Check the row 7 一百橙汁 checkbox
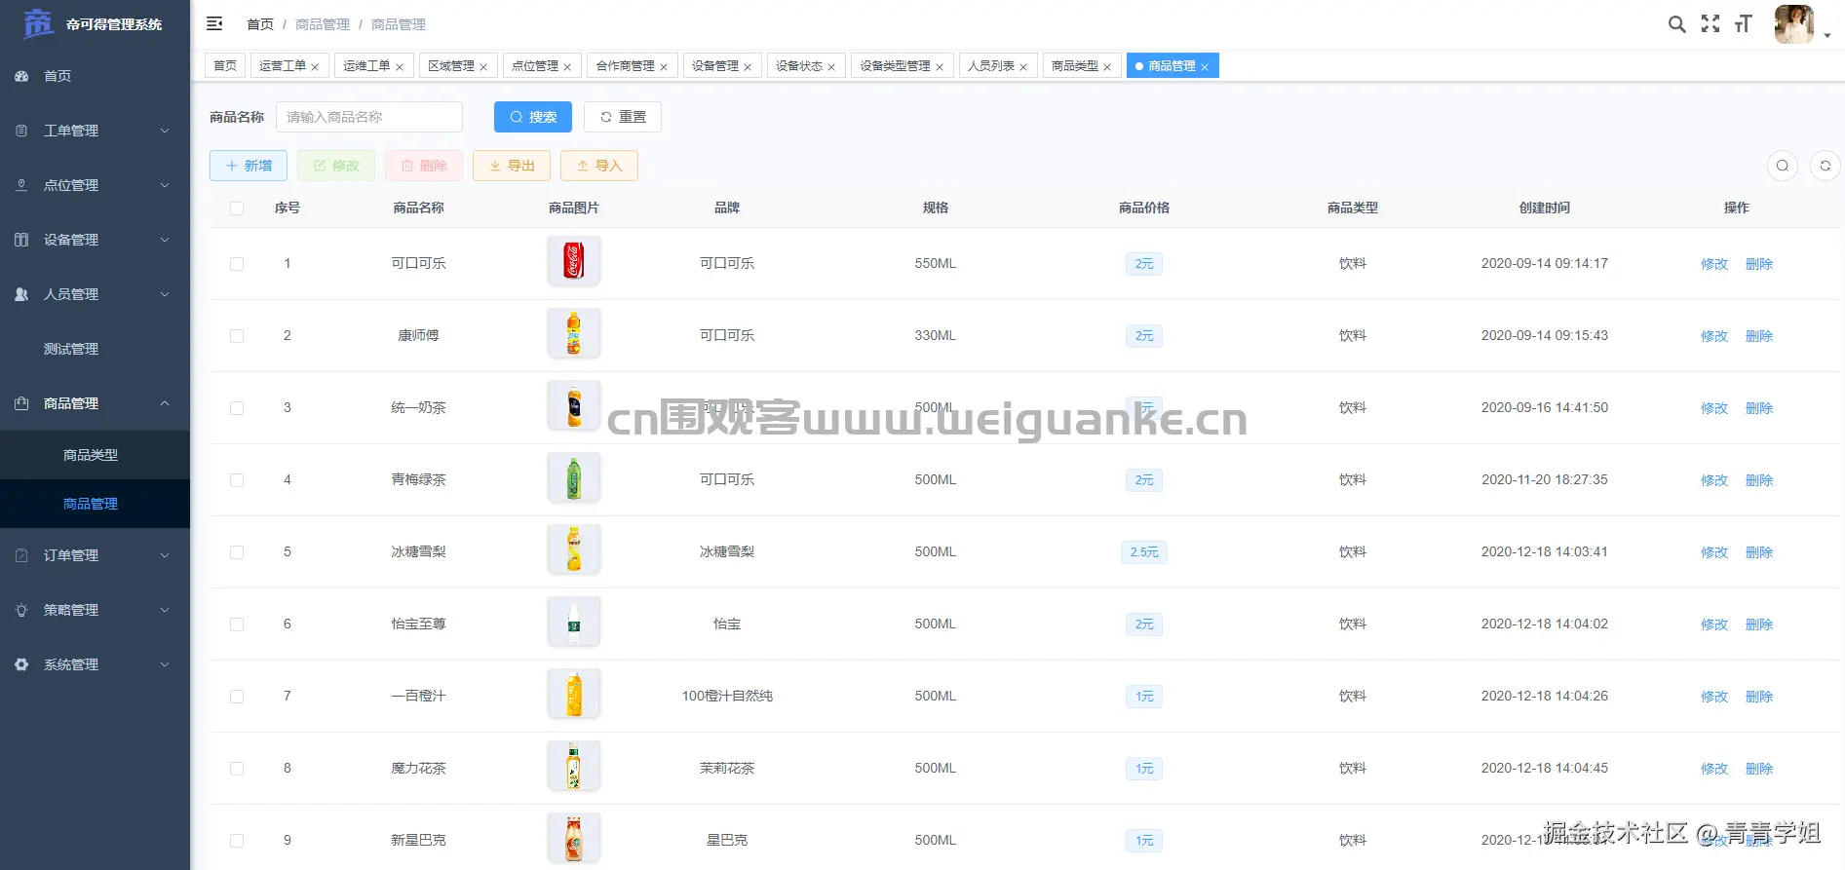Viewport: 1845px width, 870px height. pyautogui.click(x=237, y=697)
